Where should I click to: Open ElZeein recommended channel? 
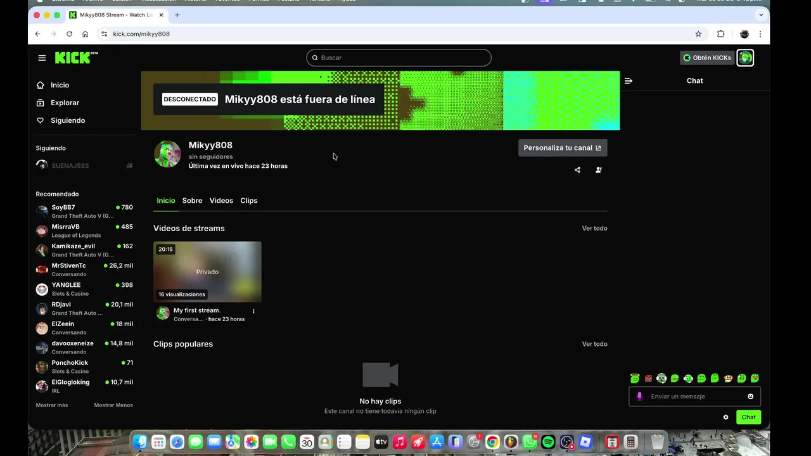tap(85, 328)
